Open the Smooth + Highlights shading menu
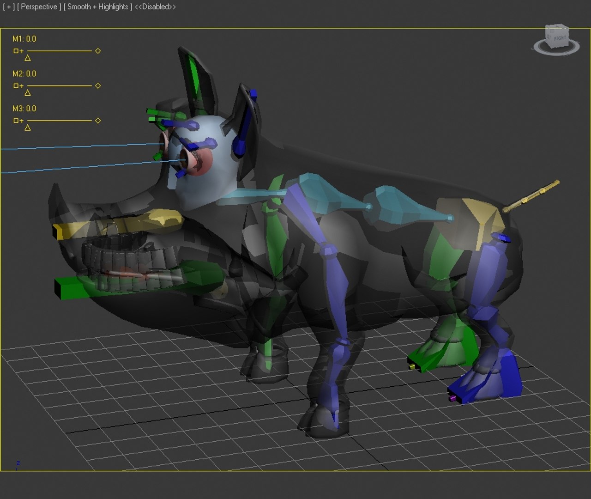591x499 pixels. 97,7
